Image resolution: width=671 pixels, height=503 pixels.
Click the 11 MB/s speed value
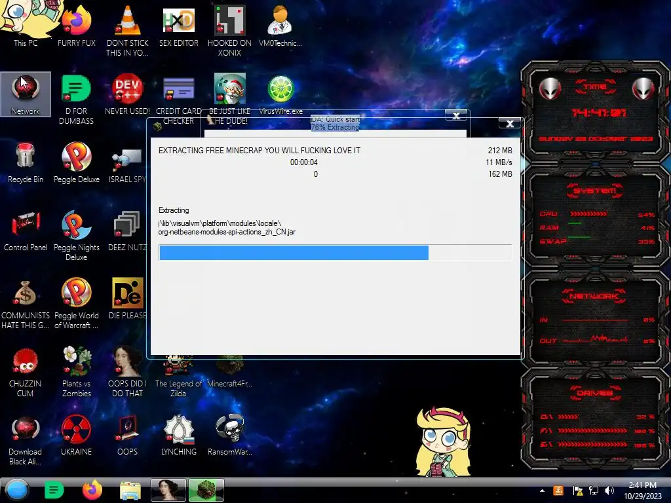499,162
